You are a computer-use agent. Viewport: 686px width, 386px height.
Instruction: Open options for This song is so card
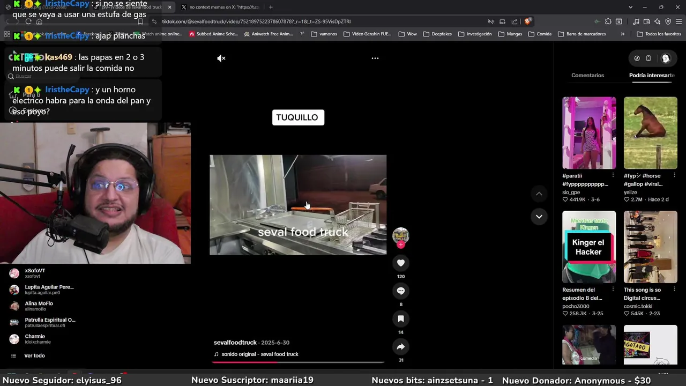[674, 289]
